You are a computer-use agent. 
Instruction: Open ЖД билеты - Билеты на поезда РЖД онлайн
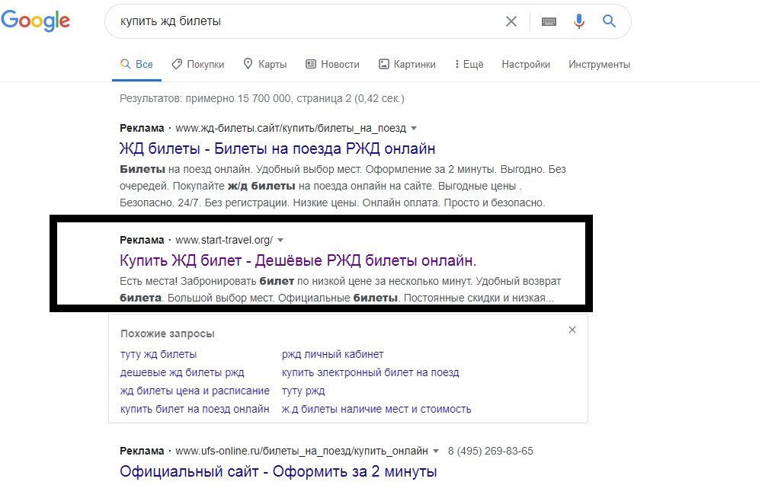click(x=277, y=148)
